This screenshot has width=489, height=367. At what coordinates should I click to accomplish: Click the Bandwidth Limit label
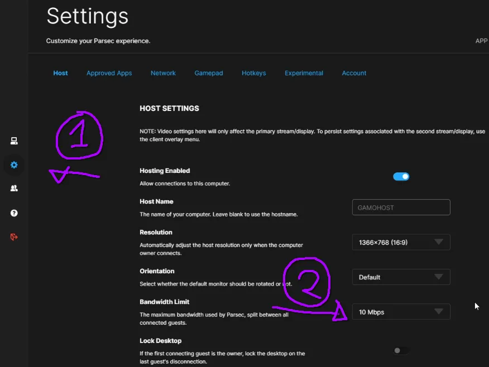tap(164, 302)
